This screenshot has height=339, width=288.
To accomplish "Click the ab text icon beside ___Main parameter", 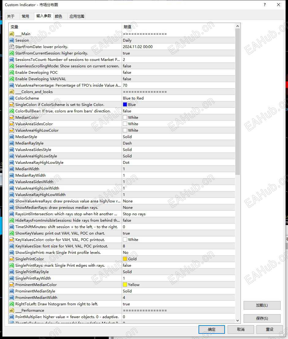I will click(x=12, y=34).
